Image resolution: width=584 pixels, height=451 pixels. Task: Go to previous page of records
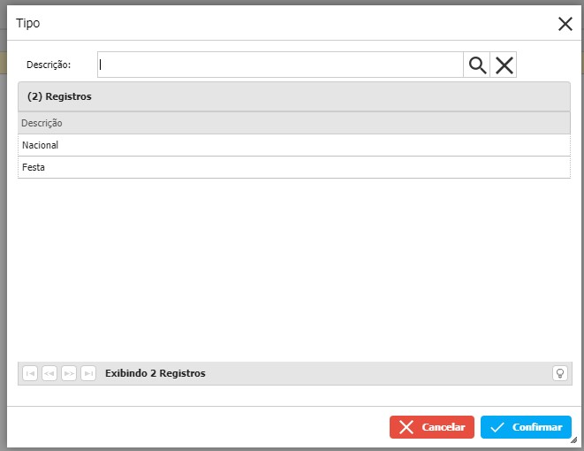pos(49,373)
